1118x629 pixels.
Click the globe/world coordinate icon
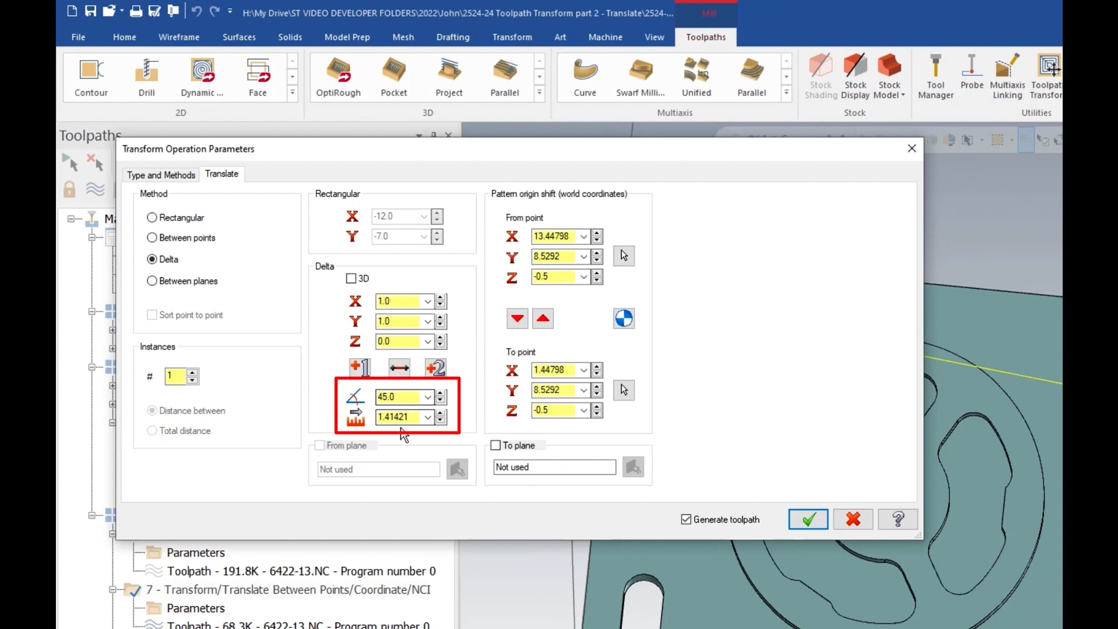(624, 318)
